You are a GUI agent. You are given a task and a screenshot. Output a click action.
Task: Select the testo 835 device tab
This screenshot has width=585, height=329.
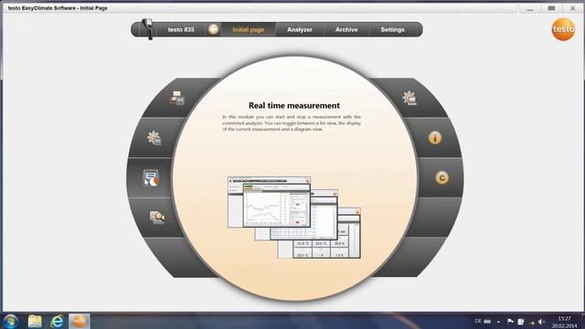click(x=181, y=29)
